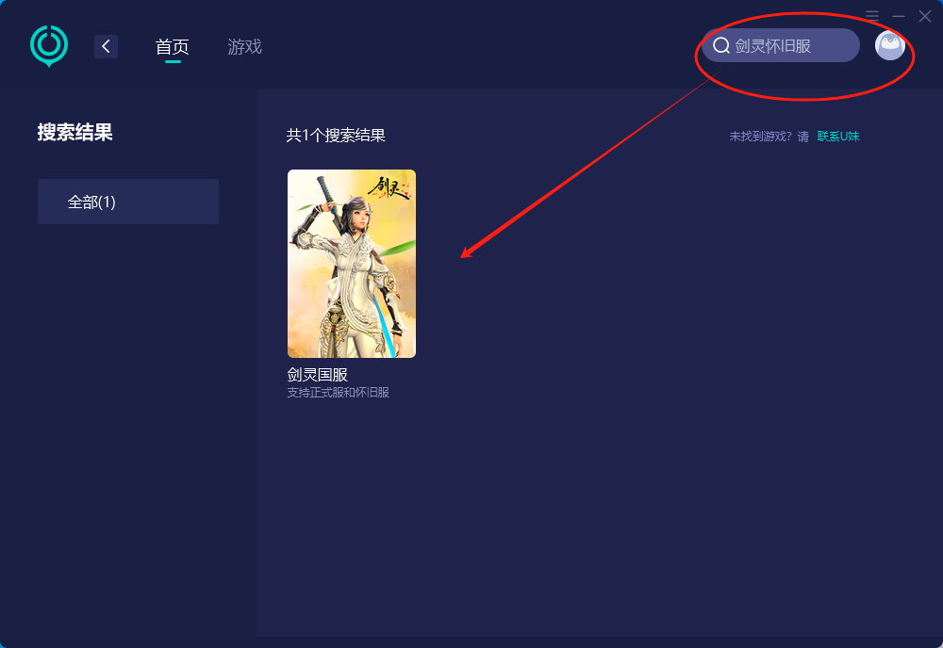Select the 全部(1) filter category
This screenshot has width=943, height=648.
[x=128, y=202]
